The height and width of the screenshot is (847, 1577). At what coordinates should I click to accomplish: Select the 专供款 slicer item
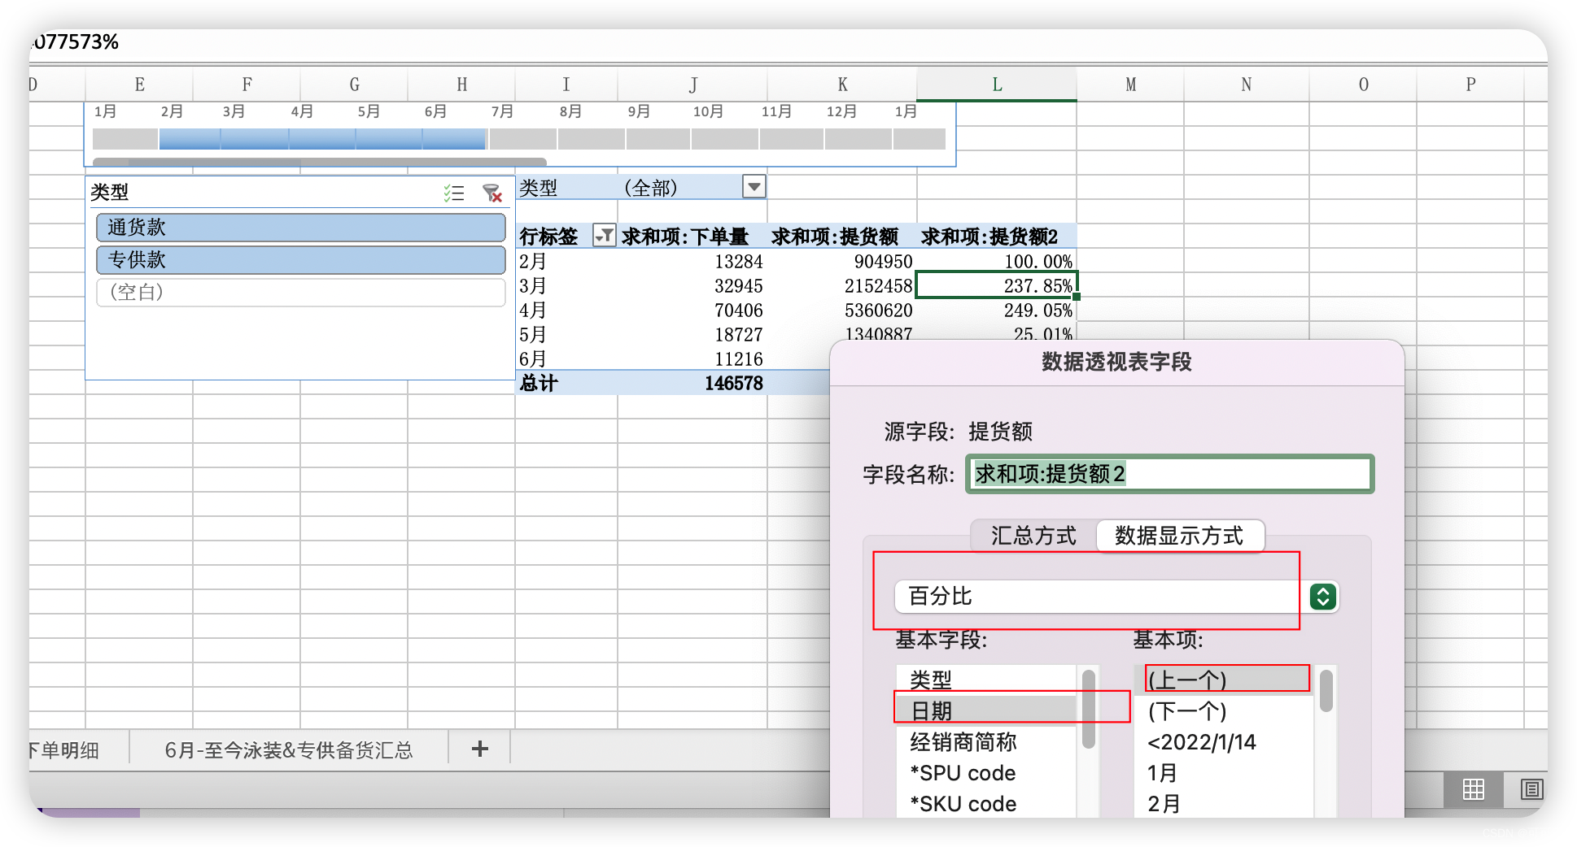(x=301, y=260)
